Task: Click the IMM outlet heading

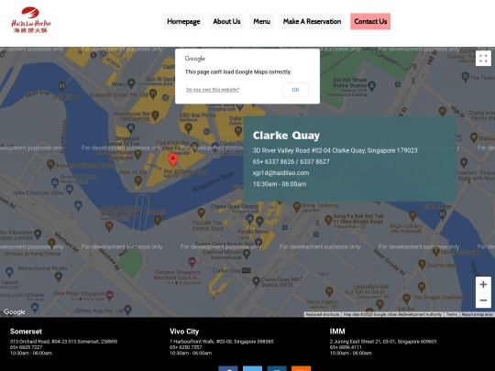Action: click(337, 332)
